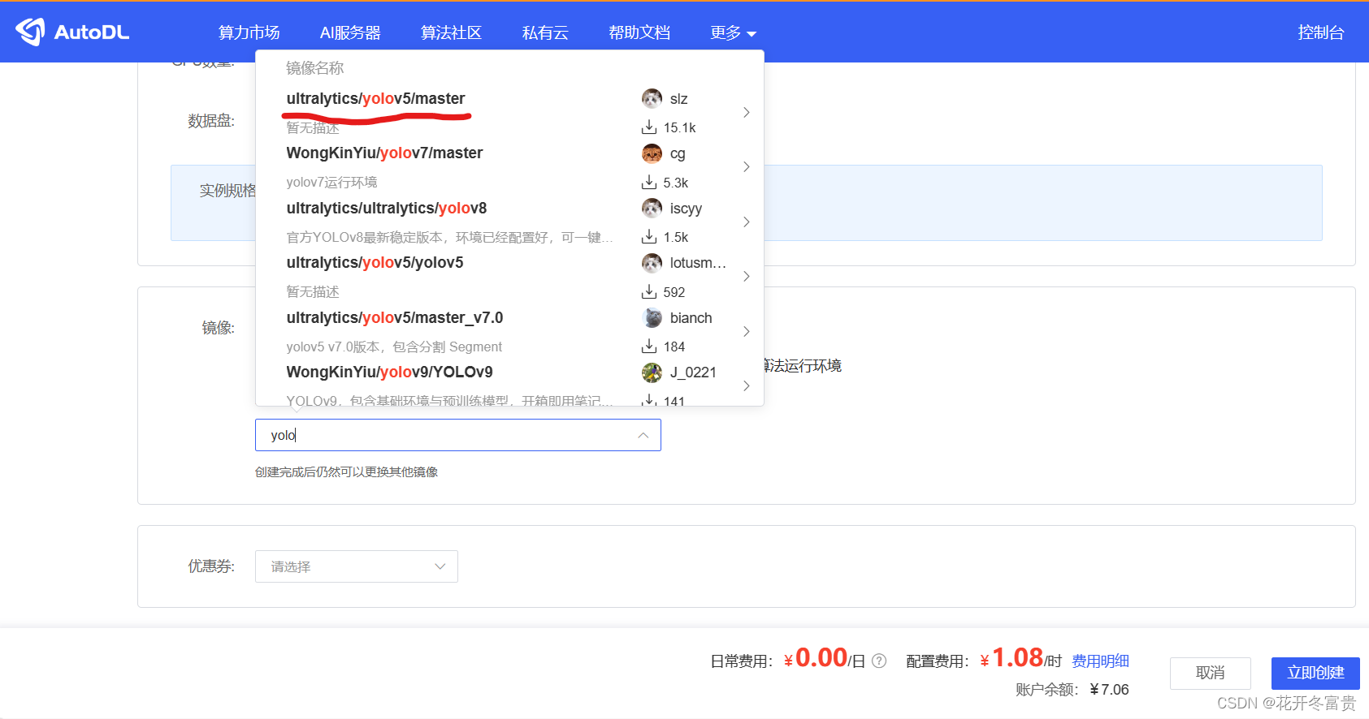Expand the yolov5/master row chevron
This screenshot has width=1369, height=719.
click(x=746, y=113)
